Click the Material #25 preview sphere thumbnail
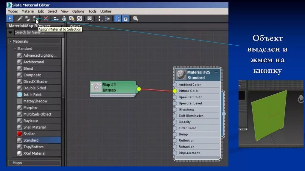Viewport: 305px width, 171px height. pos(181,75)
